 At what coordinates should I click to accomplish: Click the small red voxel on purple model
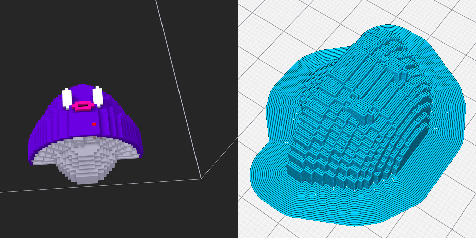[94, 124]
